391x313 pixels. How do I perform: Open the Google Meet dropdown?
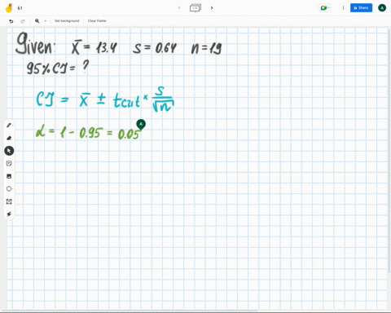pos(324,8)
